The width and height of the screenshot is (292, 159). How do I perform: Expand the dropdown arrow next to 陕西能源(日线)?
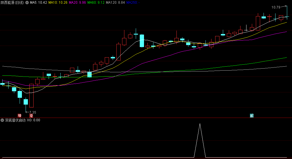click(27, 3)
